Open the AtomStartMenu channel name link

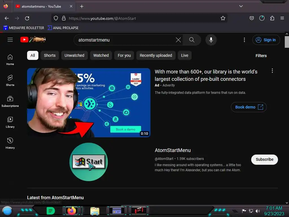[x=172, y=150]
